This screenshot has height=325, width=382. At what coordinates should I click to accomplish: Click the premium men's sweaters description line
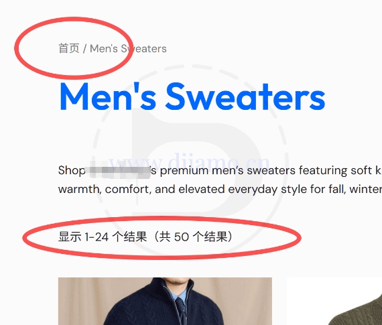click(266, 170)
